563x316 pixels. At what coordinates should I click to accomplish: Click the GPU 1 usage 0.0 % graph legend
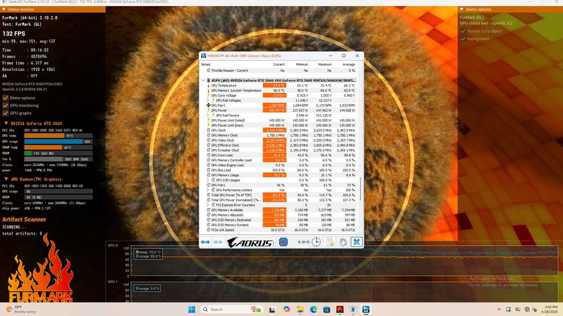tap(147, 288)
